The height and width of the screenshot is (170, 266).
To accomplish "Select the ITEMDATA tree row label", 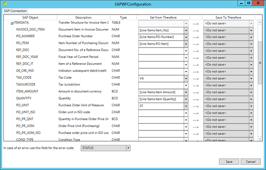I will 21,23.
